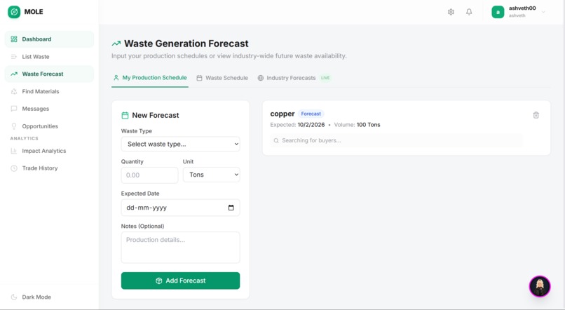Click the green user avatar 'a'
565x310 pixels.
(498, 12)
